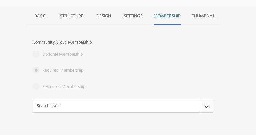The width and height of the screenshot is (256, 135).
Task: Open the SETTINGS tab
Action: pyautogui.click(x=133, y=16)
